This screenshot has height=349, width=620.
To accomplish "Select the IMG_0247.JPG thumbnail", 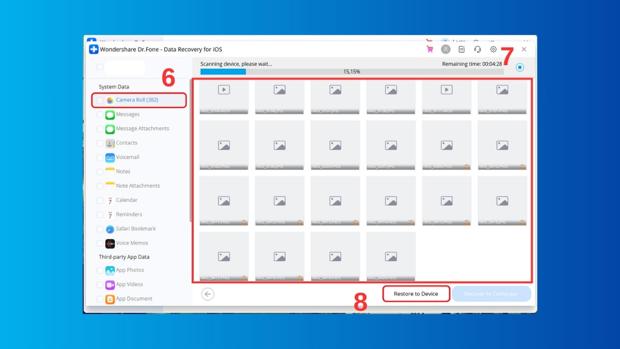I will click(391, 145).
